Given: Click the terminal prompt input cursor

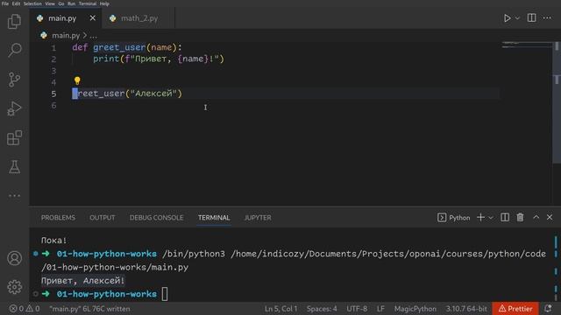Looking at the screenshot, I should [165, 294].
